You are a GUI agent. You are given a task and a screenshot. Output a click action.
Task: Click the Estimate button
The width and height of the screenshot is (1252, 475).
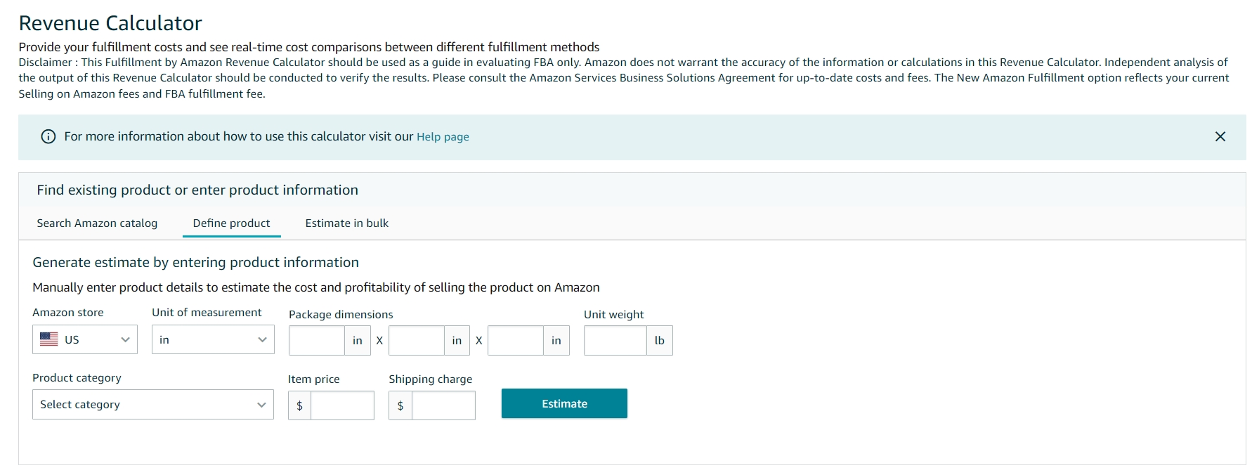pos(564,403)
